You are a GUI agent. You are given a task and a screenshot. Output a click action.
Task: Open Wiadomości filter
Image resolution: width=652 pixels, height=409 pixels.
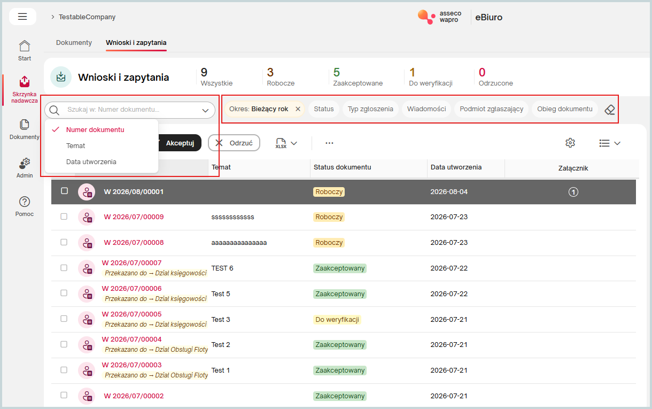click(x=426, y=109)
